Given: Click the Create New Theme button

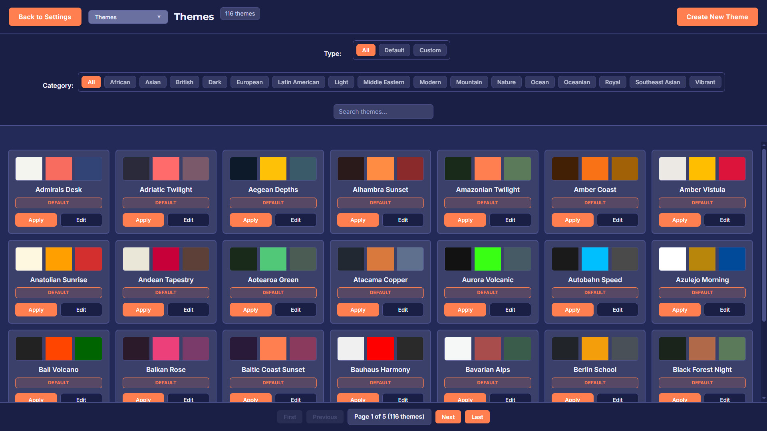Looking at the screenshot, I should point(717,17).
